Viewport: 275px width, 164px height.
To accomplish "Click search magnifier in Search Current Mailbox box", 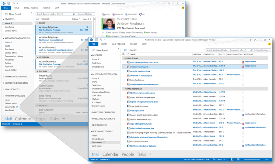I will pos(74,14).
